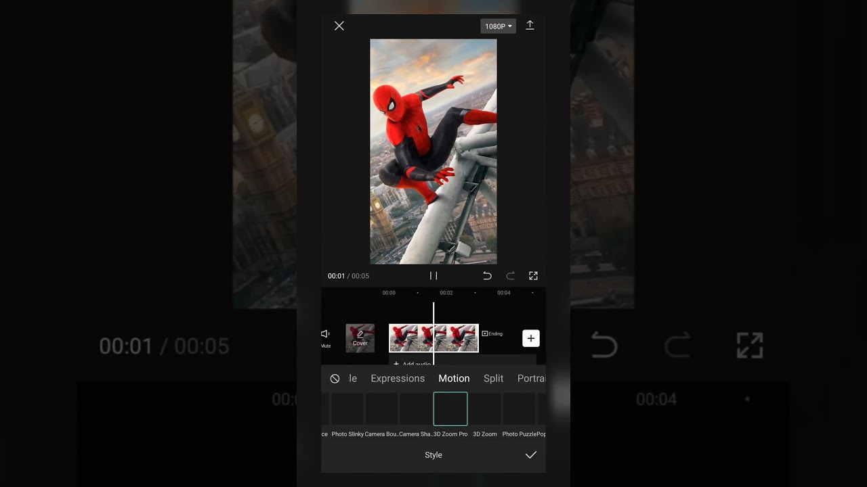Choose the 3D Zoom Pro style
867x487 pixels.
click(x=450, y=414)
